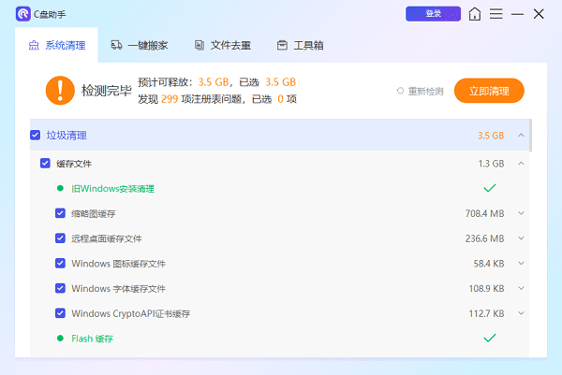
Task: Expand Windows CryptoAPI证书缓存 chevron
Action: tap(522, 313)
